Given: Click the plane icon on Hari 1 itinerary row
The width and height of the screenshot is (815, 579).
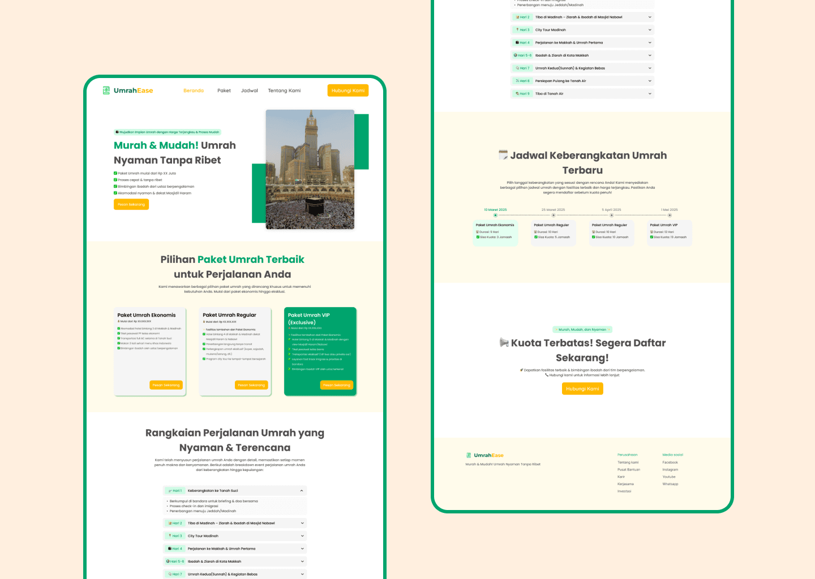Looking at the screenshot, I should [170, 490].
